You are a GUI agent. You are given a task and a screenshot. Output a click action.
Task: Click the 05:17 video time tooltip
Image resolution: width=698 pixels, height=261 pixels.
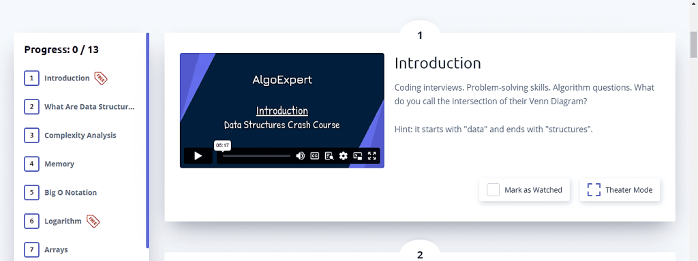tap(222, 146)
